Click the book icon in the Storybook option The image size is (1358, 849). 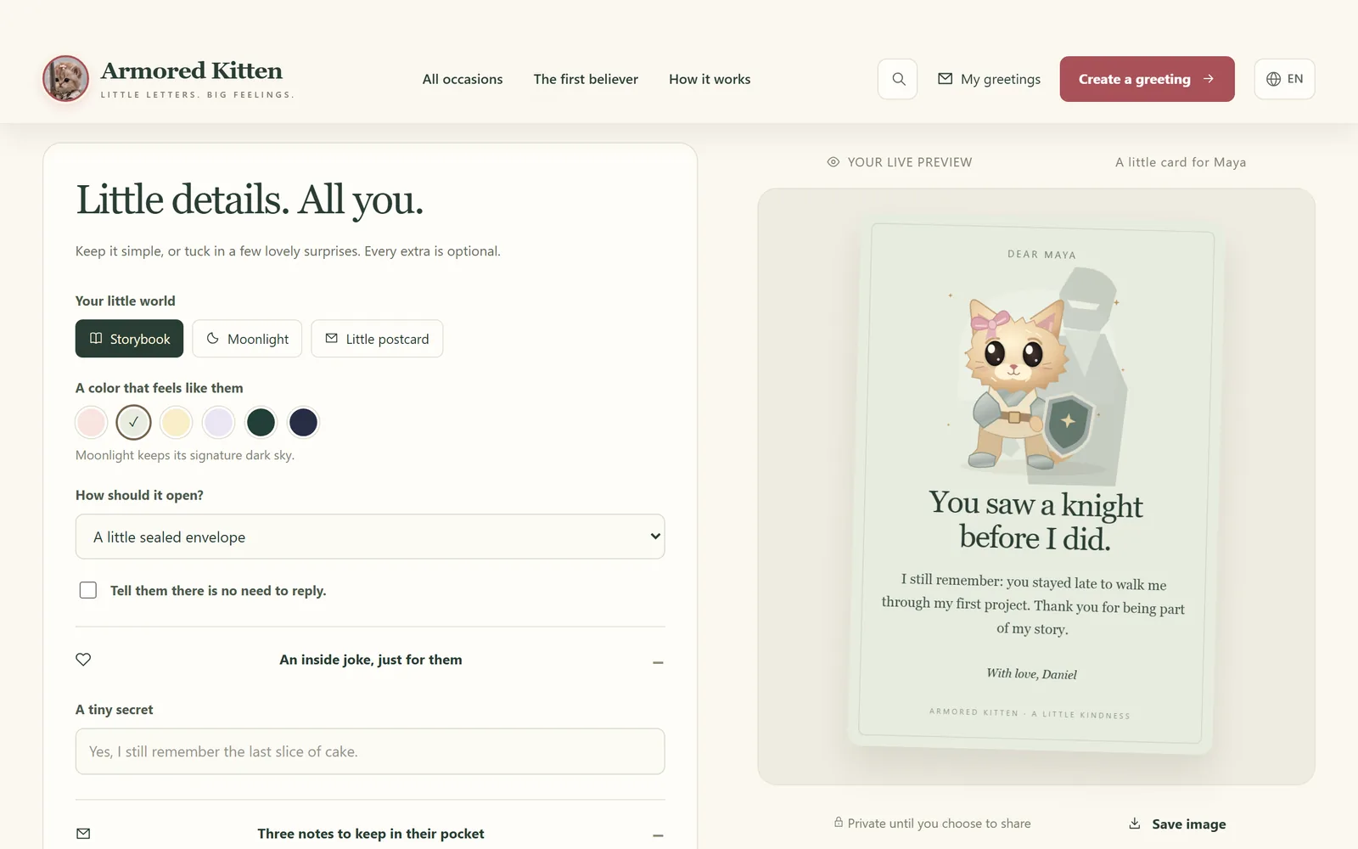(96, 338)
